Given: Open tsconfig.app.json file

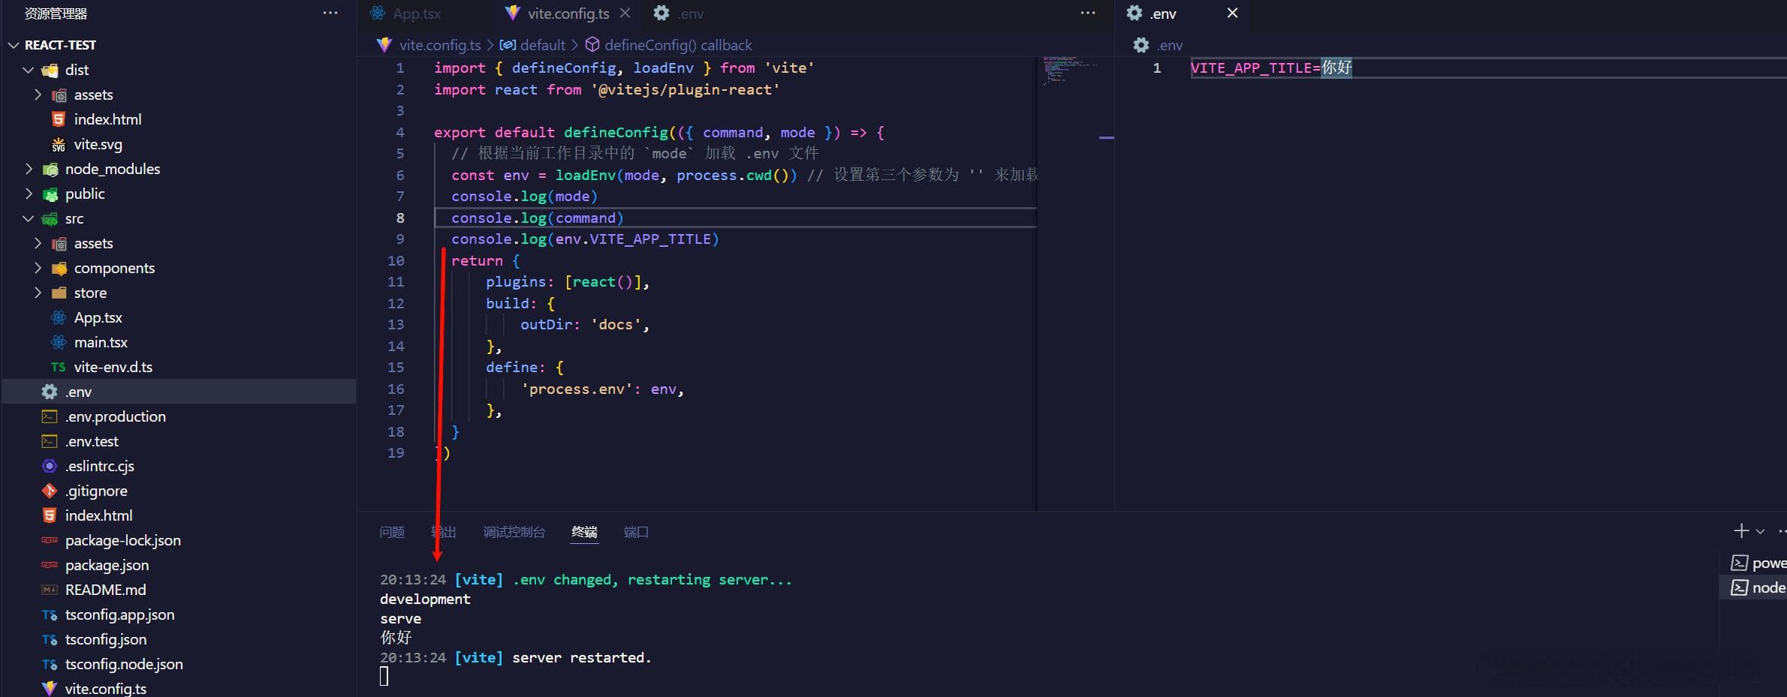Looking at the screenshot, I should [x=119, y=614].
